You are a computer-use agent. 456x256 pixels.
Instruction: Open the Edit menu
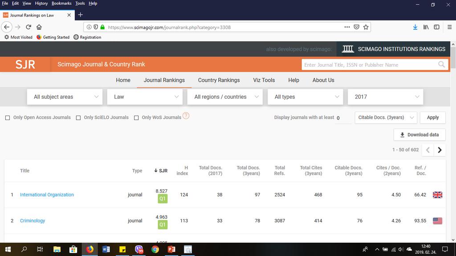click(15, 4)
